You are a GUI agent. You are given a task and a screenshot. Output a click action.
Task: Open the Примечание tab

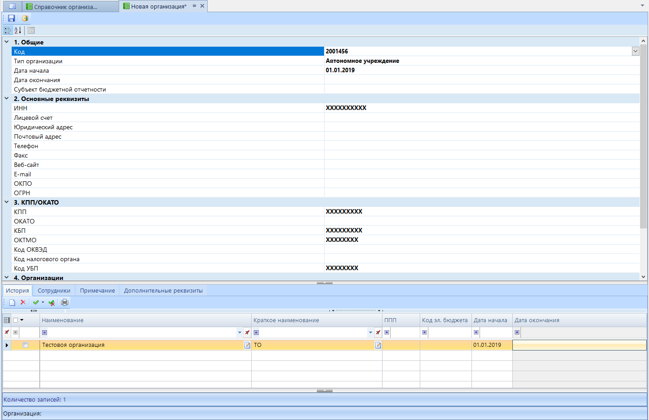point(98,290)
